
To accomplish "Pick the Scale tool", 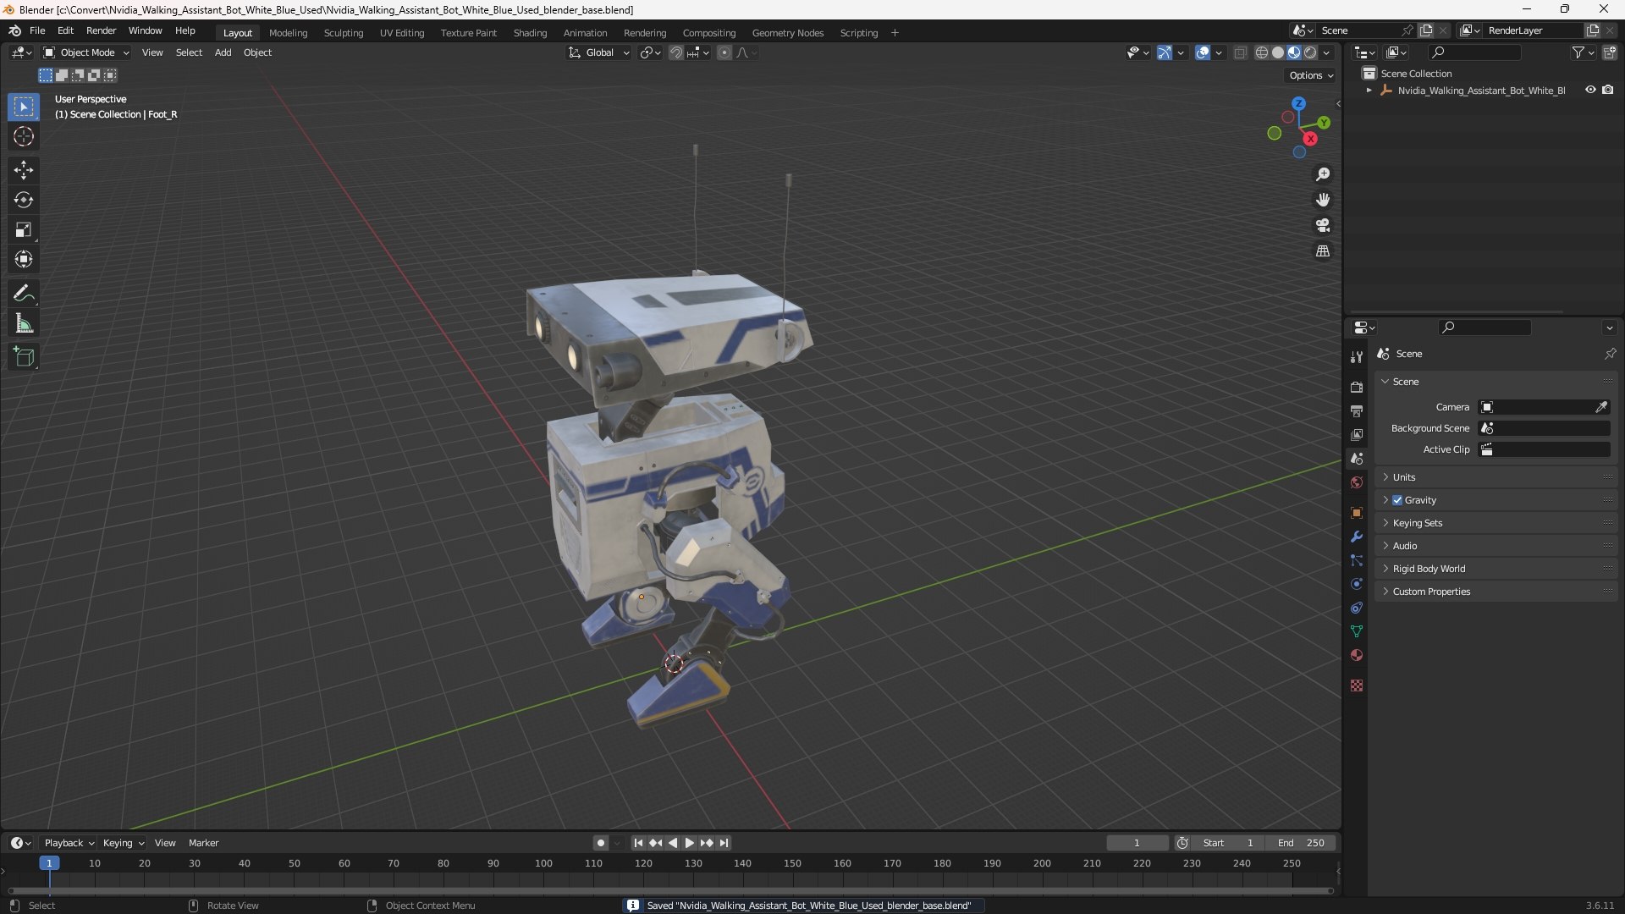I will [x=24, y=229].
